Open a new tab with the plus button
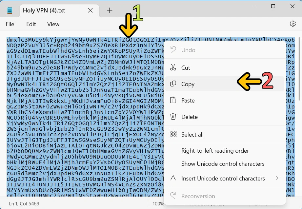The height and width of the screenshot is (209, 302). (x=110, y=10)
